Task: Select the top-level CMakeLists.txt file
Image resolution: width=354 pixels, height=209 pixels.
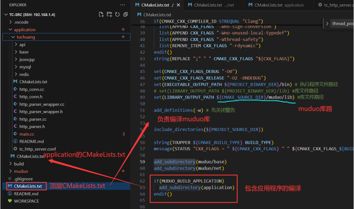Action: click(x=28, y=186)
